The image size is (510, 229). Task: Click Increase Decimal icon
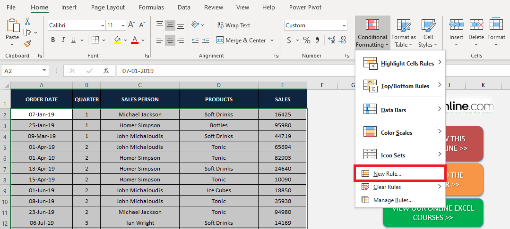(331, 40)
